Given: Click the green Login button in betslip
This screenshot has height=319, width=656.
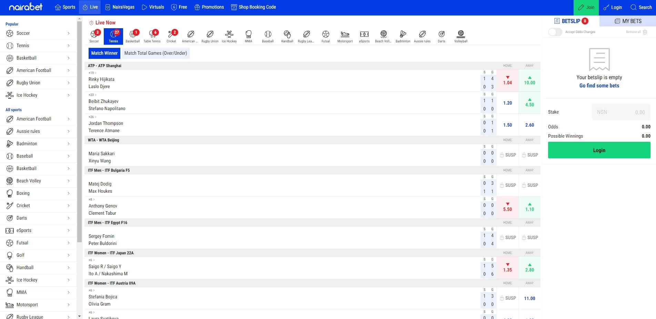Looking at the screenshot, I should click(599, 150).
